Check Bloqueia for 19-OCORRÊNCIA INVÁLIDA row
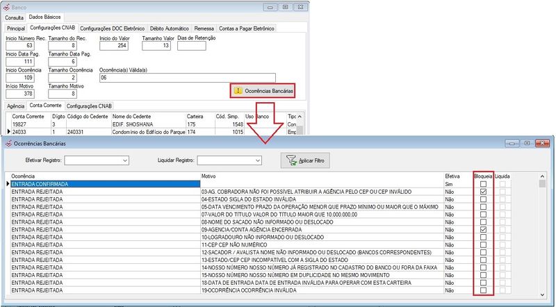The image size is (556, 307). click(483, 290)
